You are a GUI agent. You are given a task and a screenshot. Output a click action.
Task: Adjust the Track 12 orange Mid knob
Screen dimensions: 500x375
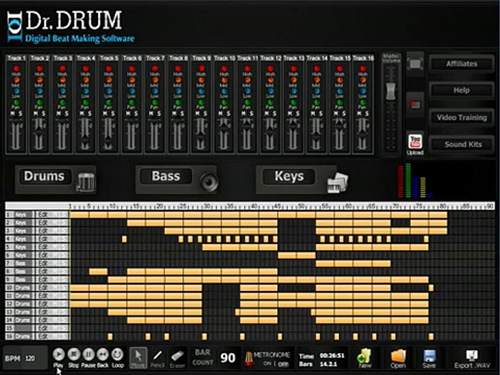coord(270,80)
